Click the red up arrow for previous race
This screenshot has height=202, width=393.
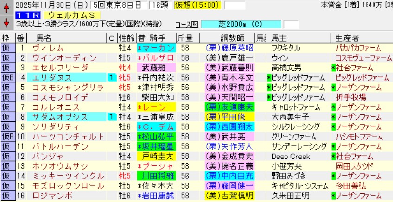coord(6,7)
